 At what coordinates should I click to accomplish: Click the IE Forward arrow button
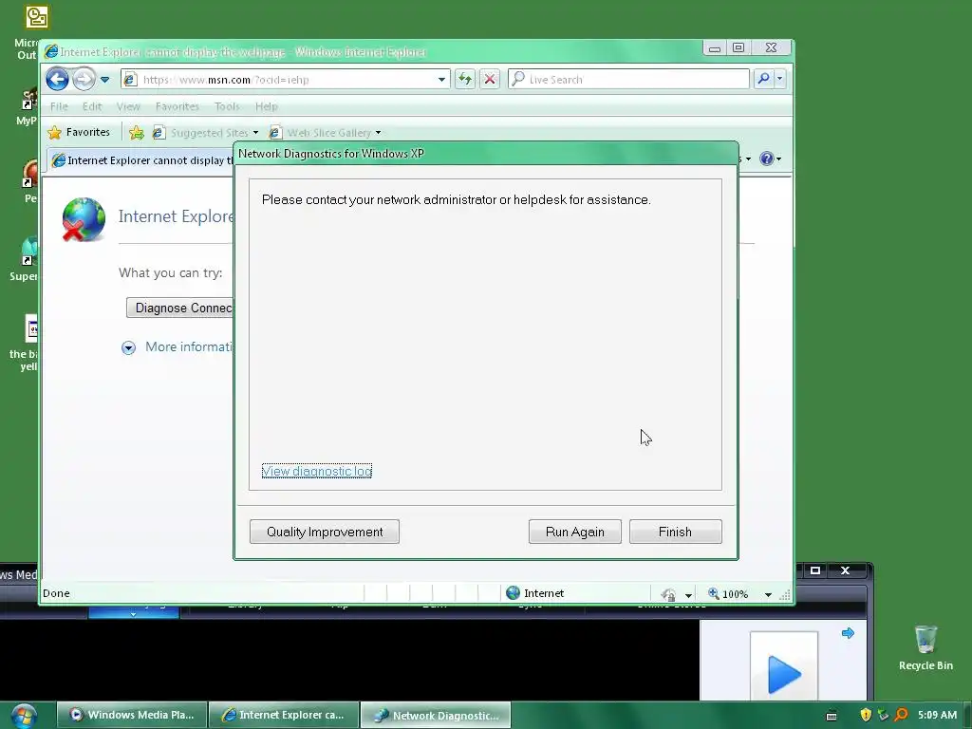pos(84,80)
